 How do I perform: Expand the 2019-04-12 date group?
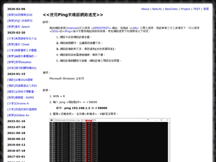pos(16,145)
